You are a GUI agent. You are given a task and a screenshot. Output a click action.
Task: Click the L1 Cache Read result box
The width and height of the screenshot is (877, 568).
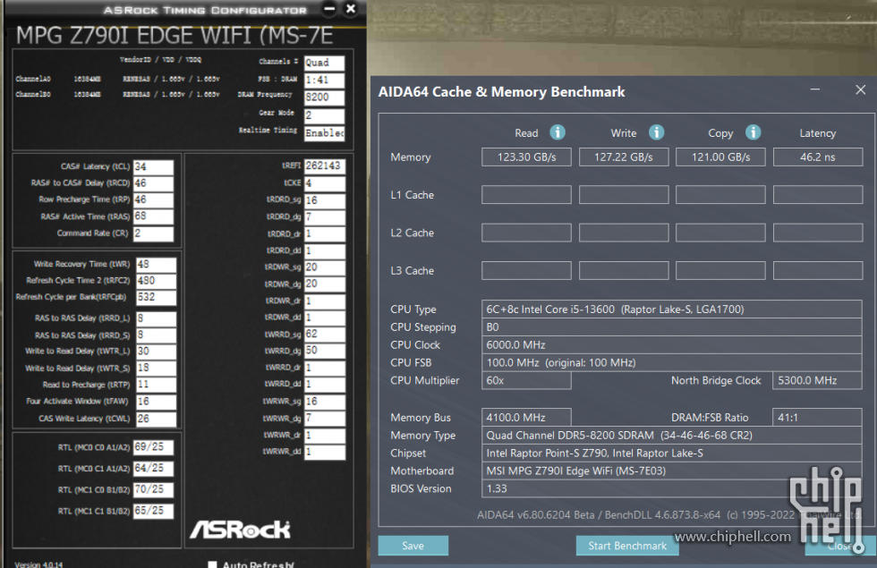[x=526, y=195]
